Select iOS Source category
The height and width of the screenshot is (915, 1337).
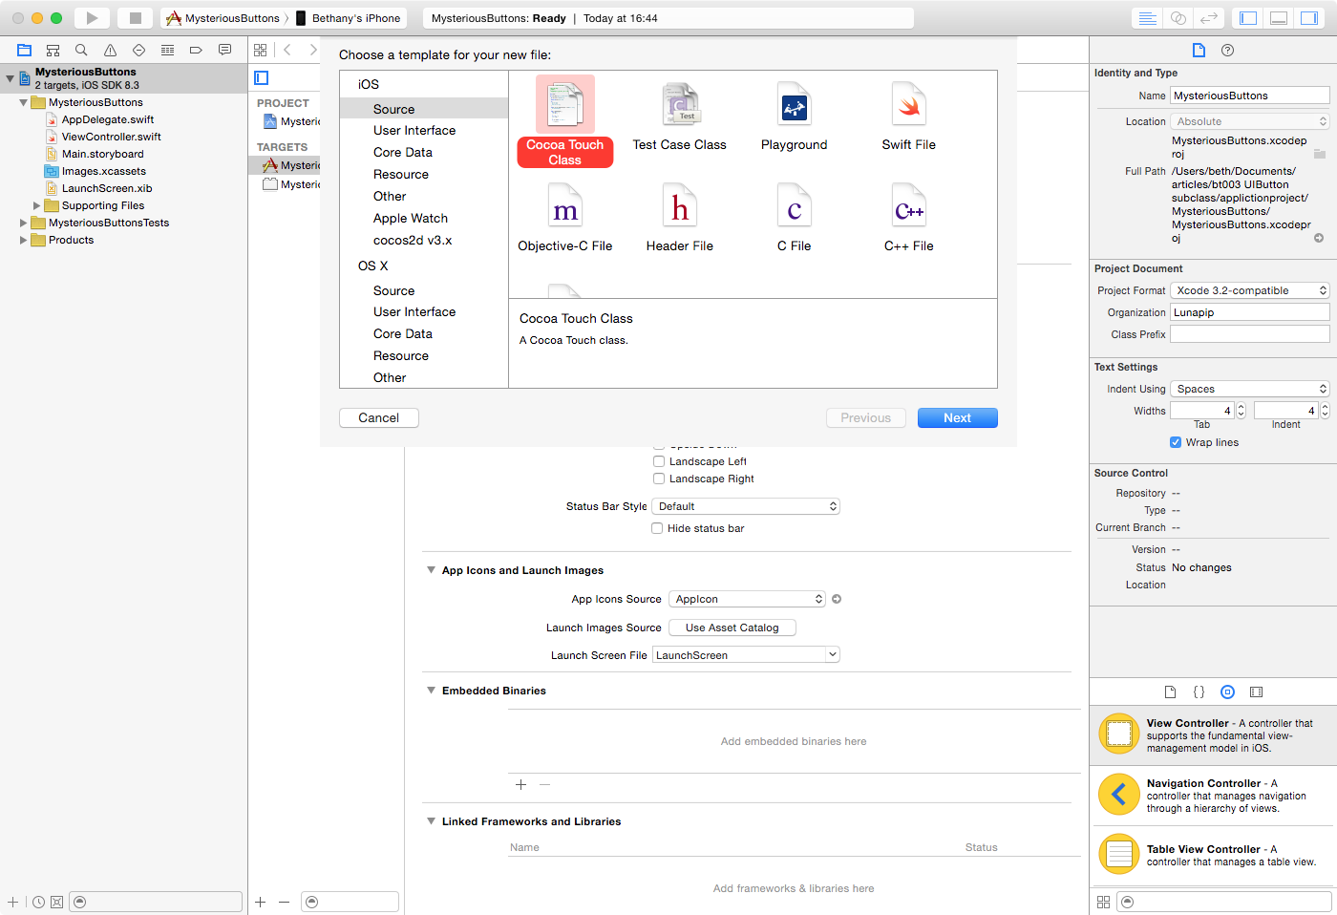tap(424, 109)
